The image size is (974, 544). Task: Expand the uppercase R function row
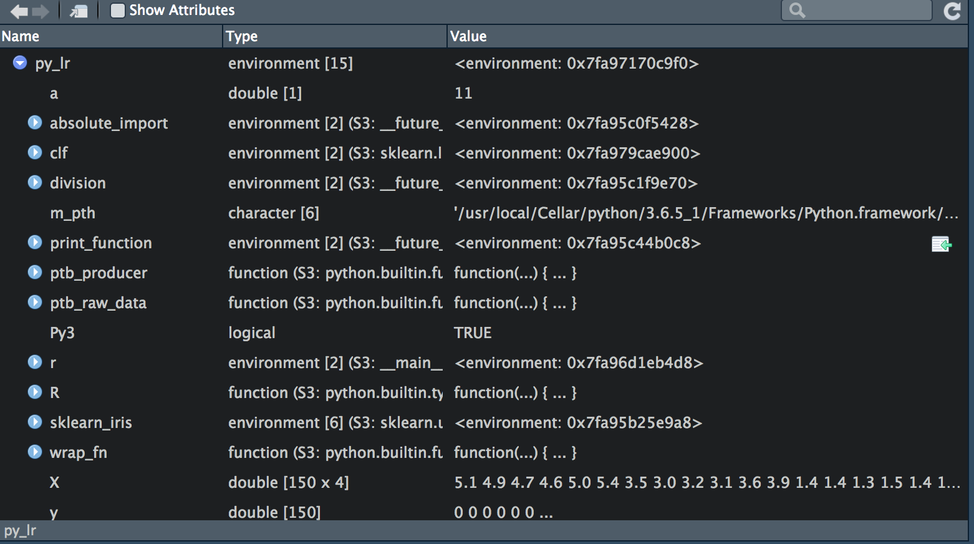click(x=35, y=392)
